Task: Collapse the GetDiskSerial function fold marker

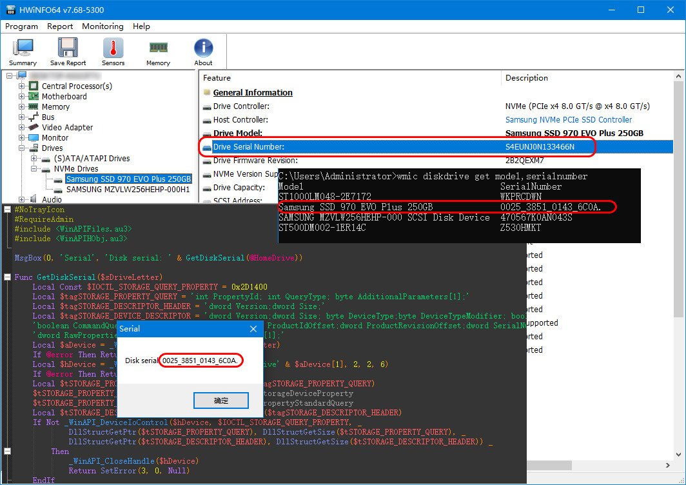Action: pos(8,277)
